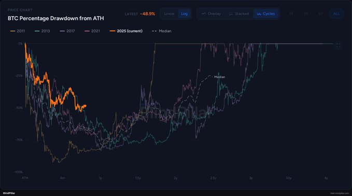352x196 pixels.
Task: Toggle the 2013 cycle legend entry
Action: click(43, 31)
